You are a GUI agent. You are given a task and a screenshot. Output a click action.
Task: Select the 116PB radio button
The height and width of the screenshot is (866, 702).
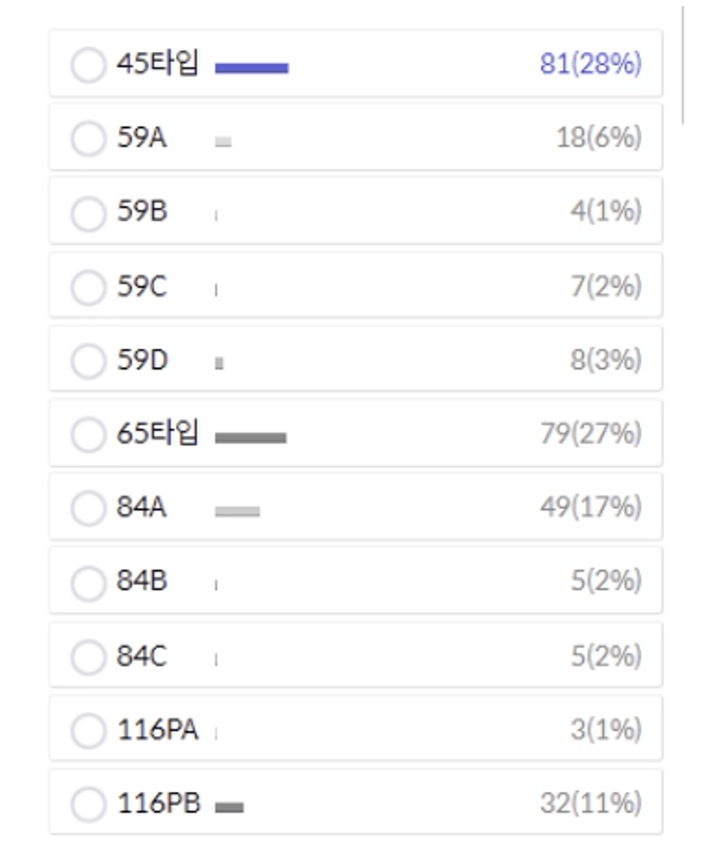coord(88,805)
